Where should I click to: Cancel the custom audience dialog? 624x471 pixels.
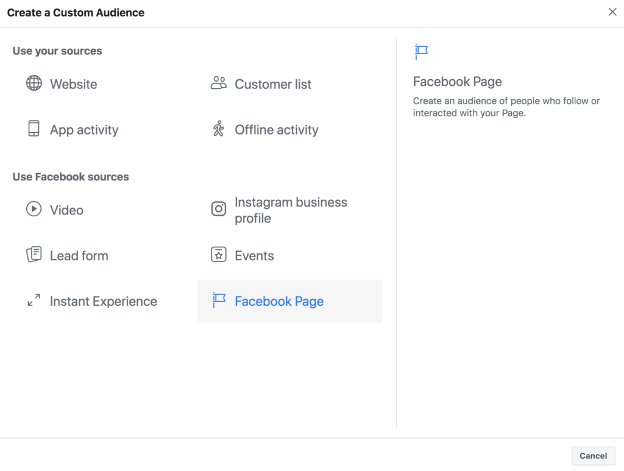pyautogui.click(x=594, y=456)
